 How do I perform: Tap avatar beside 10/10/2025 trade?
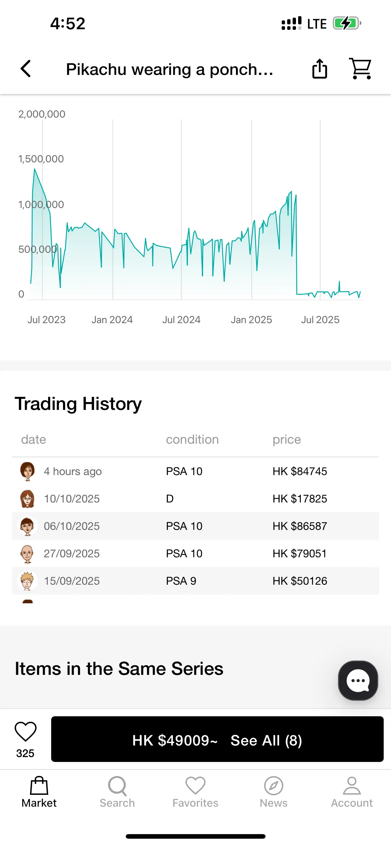(x=28, y=499)
